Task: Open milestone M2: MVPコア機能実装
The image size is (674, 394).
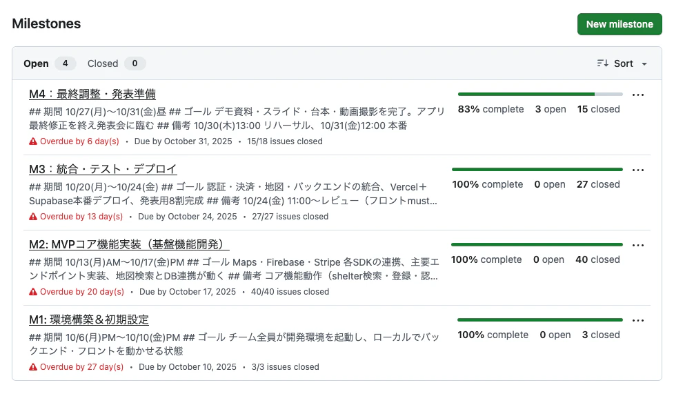Action: pyautogui.click(x=130, y=244)
